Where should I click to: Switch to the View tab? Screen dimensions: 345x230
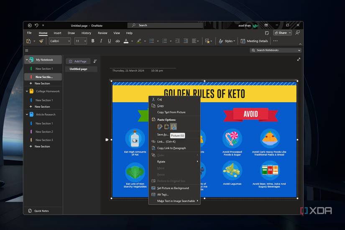pos(117,33)
